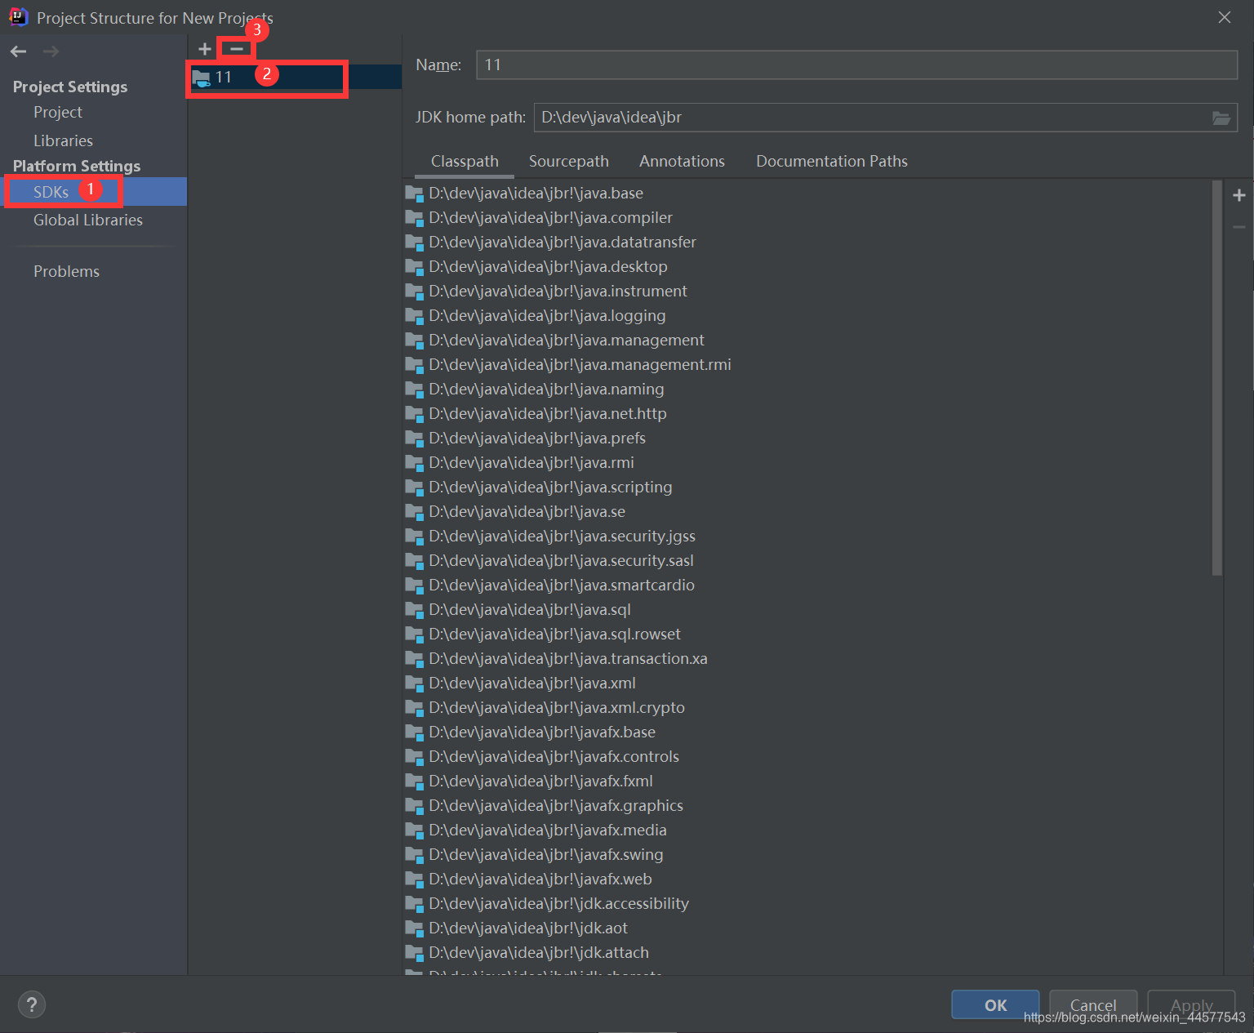
Task: Select SDKs under Platform Settings
Action: [x=94, y=192]
